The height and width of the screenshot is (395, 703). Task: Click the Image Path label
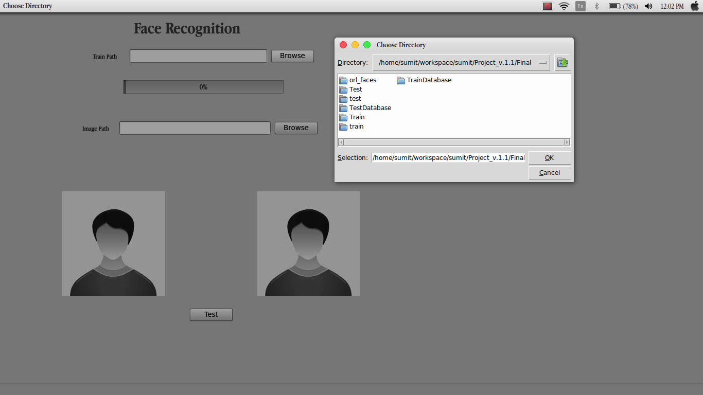coord(96,129)
